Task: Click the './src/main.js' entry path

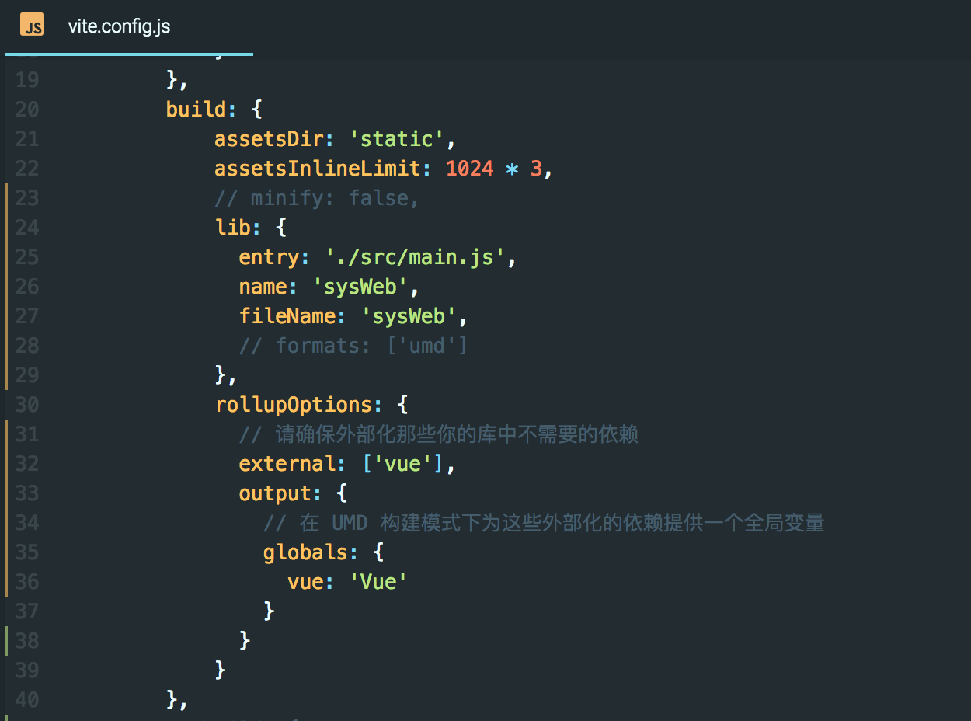Action: 419,256
